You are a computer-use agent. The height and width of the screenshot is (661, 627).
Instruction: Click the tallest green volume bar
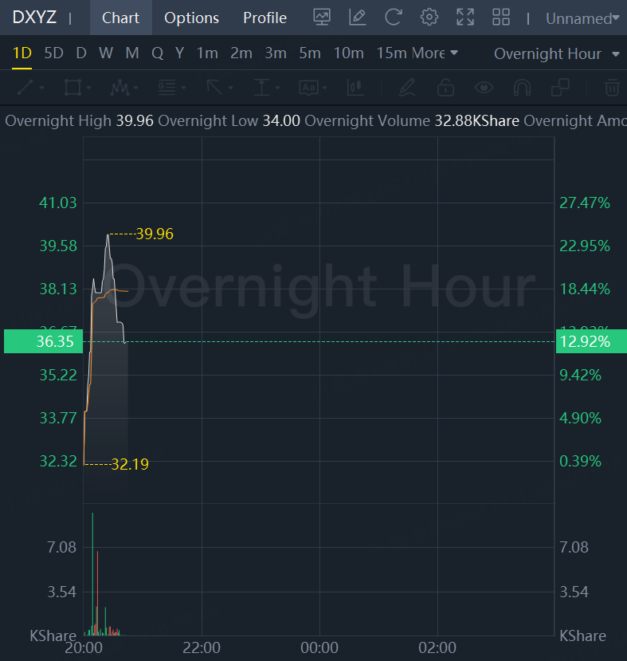92,574
